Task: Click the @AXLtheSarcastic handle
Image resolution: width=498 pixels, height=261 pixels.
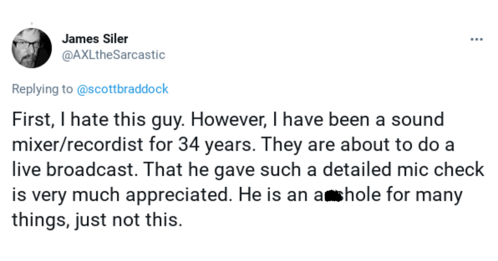Action: point(113,55)
